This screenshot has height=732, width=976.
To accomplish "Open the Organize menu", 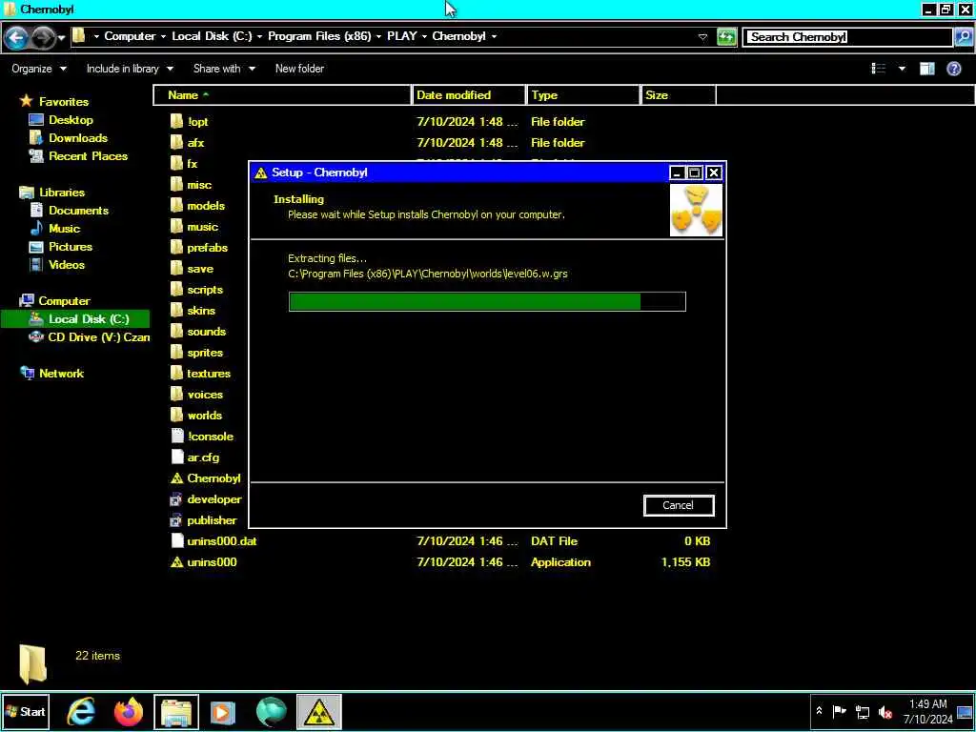I will [x=38, y=69].
